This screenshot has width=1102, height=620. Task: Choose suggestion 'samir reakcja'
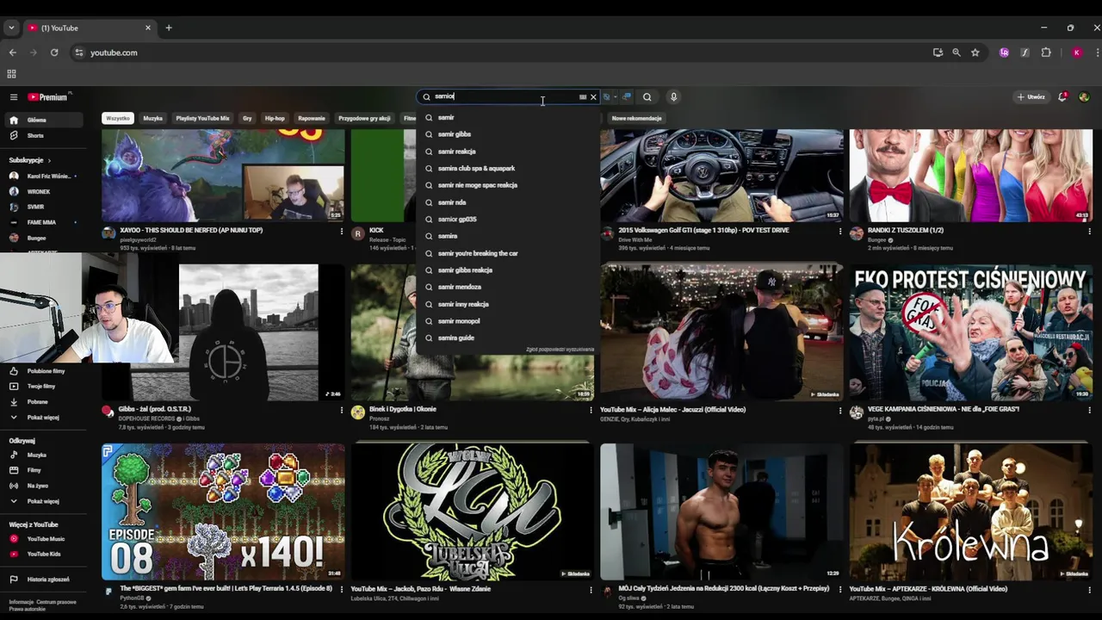[x=508, y=152]
